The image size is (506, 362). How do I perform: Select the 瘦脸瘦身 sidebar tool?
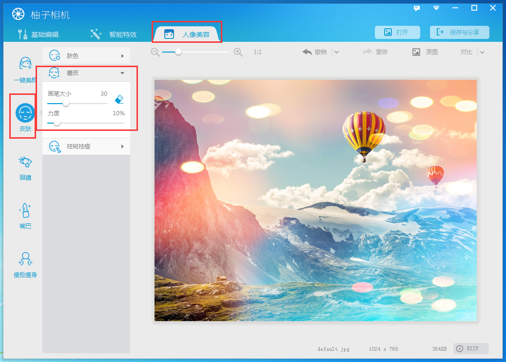[x=25, y=265]
